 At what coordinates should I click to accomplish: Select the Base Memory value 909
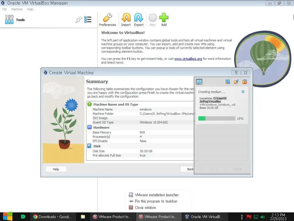pyautogui.click(x=142, y=132)
